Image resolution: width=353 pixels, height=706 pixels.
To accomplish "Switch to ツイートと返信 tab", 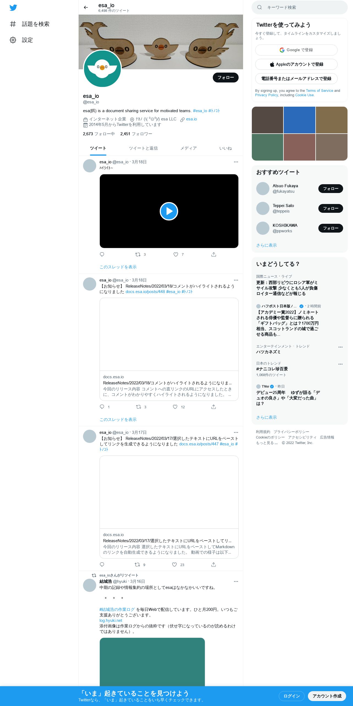I will pos(143,148).
